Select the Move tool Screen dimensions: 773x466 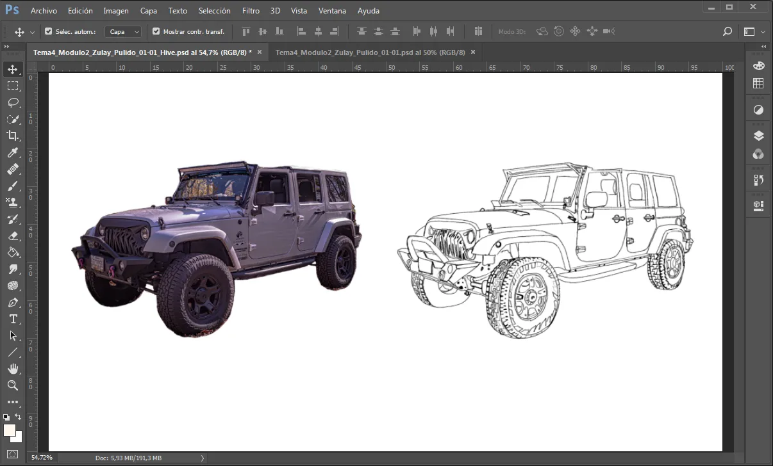click(13, 69)
